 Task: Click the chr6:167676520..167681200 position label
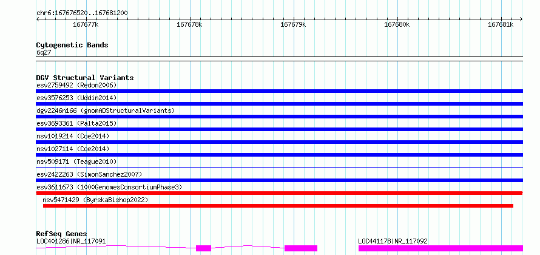click(82, 13)
